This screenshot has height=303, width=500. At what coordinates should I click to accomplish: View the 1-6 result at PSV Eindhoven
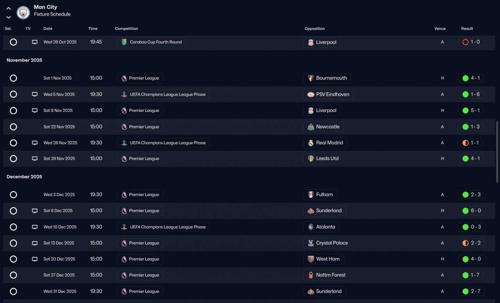pos(471,94)
